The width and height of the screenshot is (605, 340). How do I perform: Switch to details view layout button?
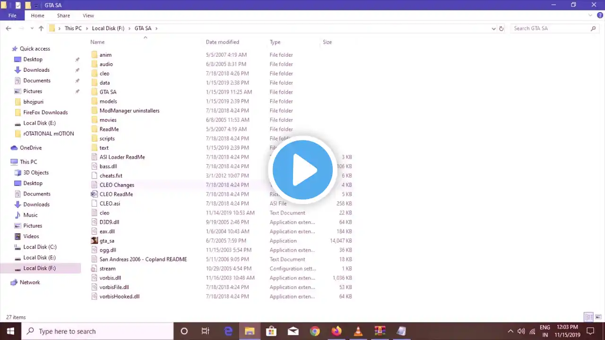(588, 317)
